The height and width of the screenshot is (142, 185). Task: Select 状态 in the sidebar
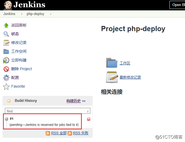[x=15, y=34]
